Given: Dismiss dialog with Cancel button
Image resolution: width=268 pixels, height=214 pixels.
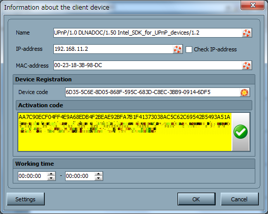Looking at the screenshot, I should [x=240, y=199].
